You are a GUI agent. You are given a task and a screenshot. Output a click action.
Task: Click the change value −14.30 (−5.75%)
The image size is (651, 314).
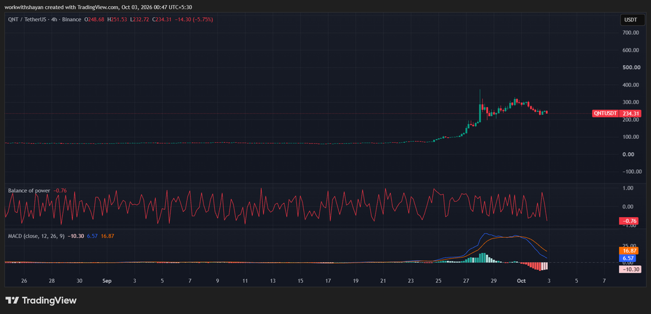(x=194, y=20)
